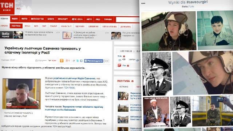Go to ВИПУСКИ ТСН section
This screenshot has height=131, width=233.
pyautogui.click(x=37, y=19)
